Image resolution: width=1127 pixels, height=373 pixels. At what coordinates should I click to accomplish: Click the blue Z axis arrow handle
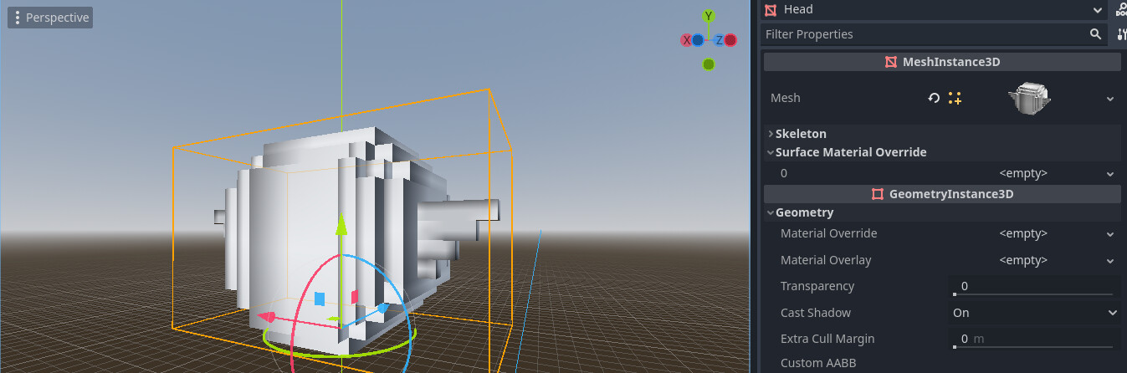[x=382, y=309]
